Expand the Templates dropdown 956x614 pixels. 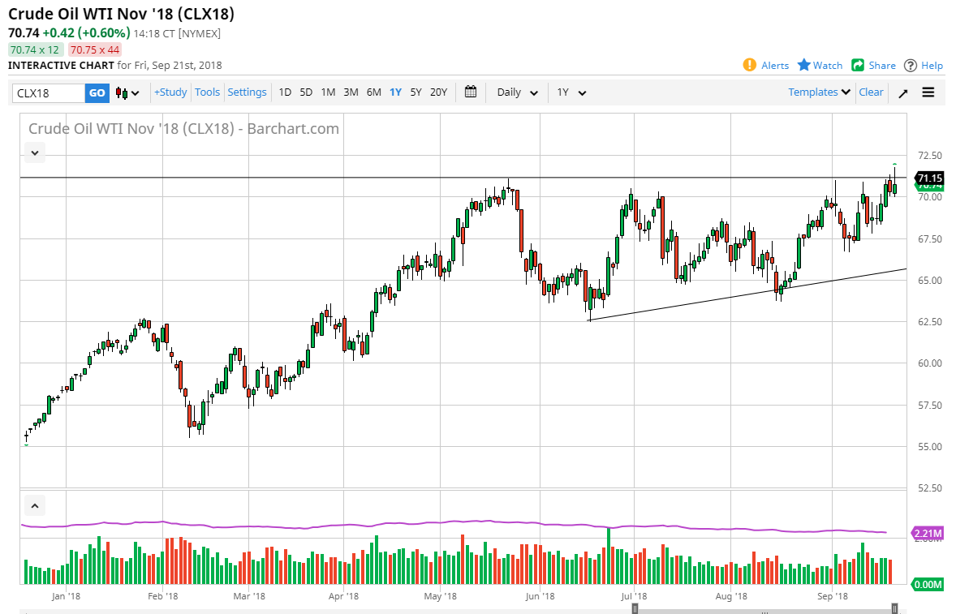(x=818, y=92)
